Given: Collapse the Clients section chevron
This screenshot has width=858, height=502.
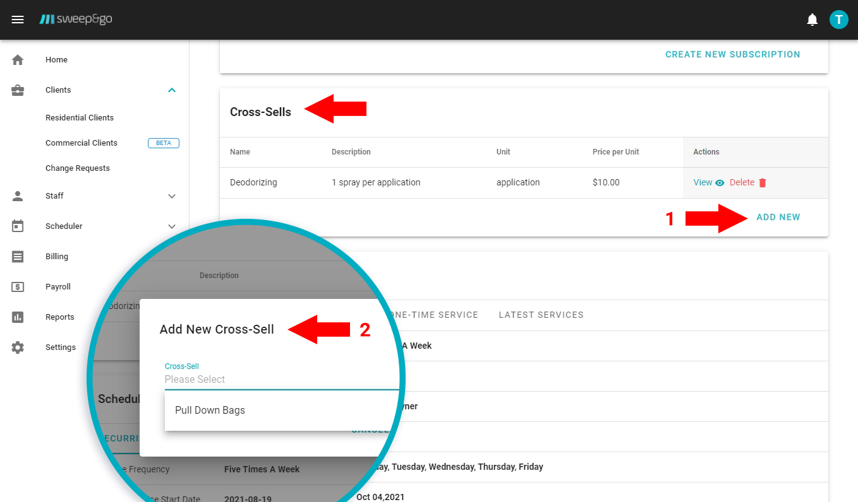Looking at the screenshot, I should pos(172,90).
